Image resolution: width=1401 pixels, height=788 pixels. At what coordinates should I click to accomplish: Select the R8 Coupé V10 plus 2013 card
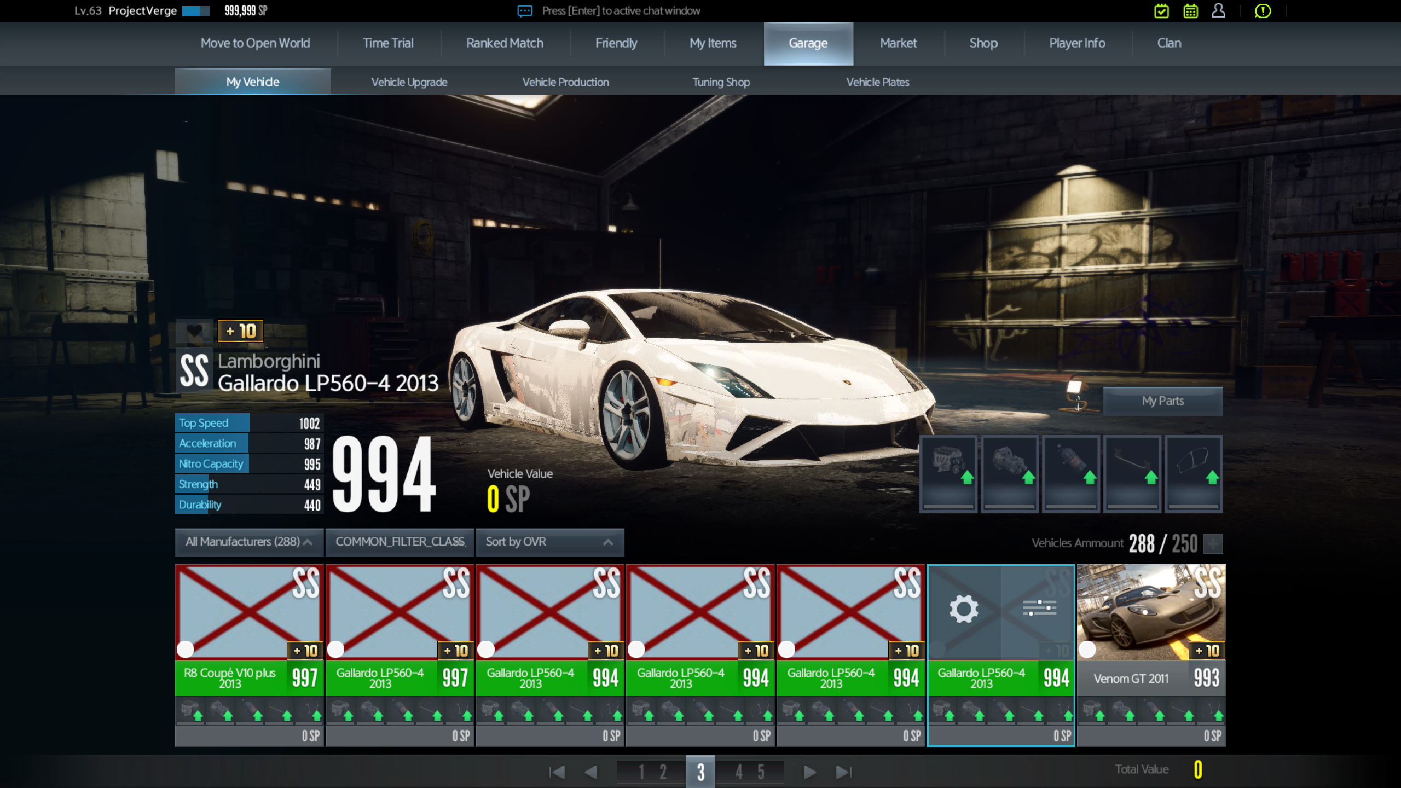(250, 655)
